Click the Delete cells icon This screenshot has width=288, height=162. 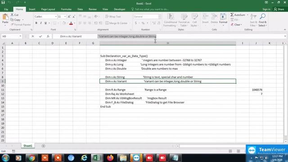click(214, 17)
